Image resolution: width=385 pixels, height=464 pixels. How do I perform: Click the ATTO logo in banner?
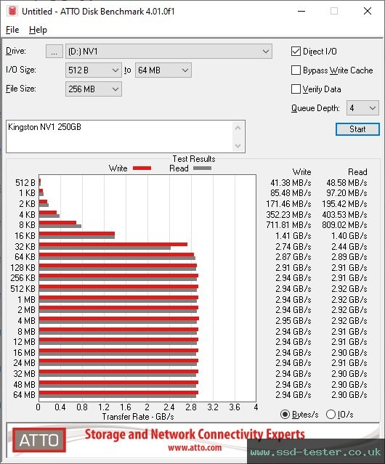click(x=39, y=440)
